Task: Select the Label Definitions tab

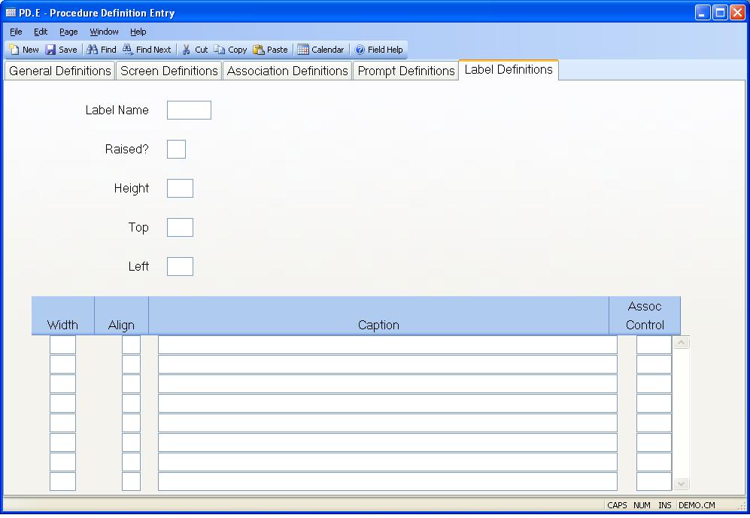Action: tap(509, 70)
